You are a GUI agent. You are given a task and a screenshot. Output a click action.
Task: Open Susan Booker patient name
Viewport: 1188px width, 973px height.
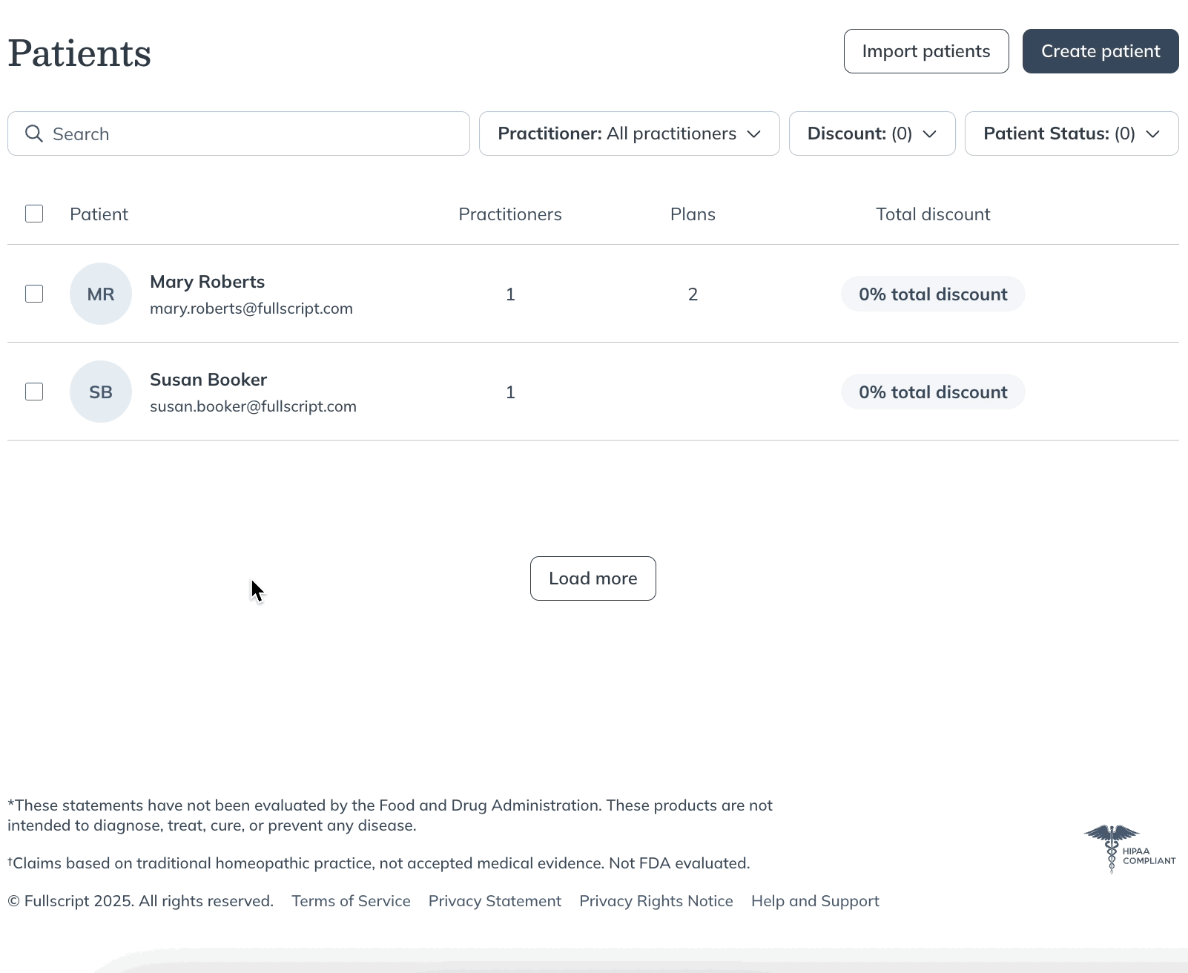[208, 380]
